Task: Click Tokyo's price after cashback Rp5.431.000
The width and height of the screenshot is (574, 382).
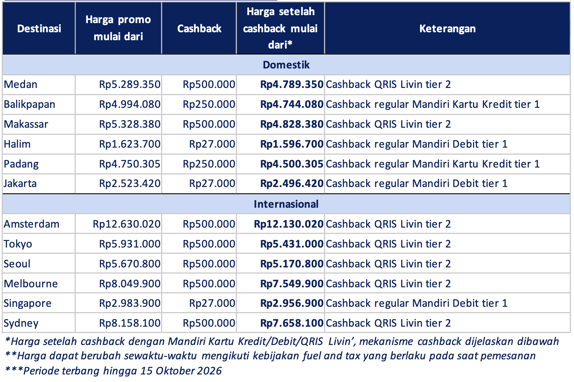Action: point(292,244)
